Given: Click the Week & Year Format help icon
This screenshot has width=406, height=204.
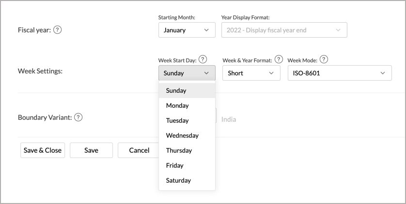Looking at the screenshot, I should click(279, 59).
